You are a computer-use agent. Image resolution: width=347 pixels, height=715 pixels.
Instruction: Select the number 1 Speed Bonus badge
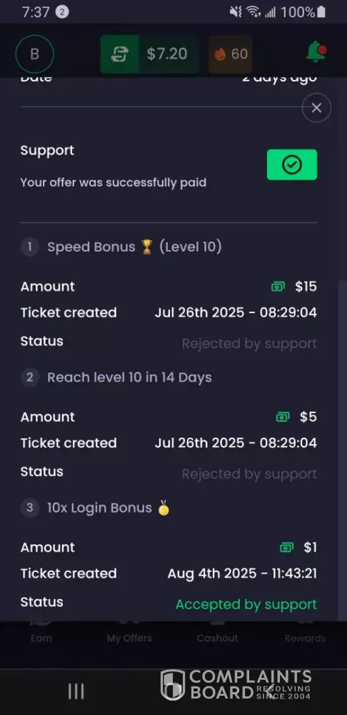[29, 247]
